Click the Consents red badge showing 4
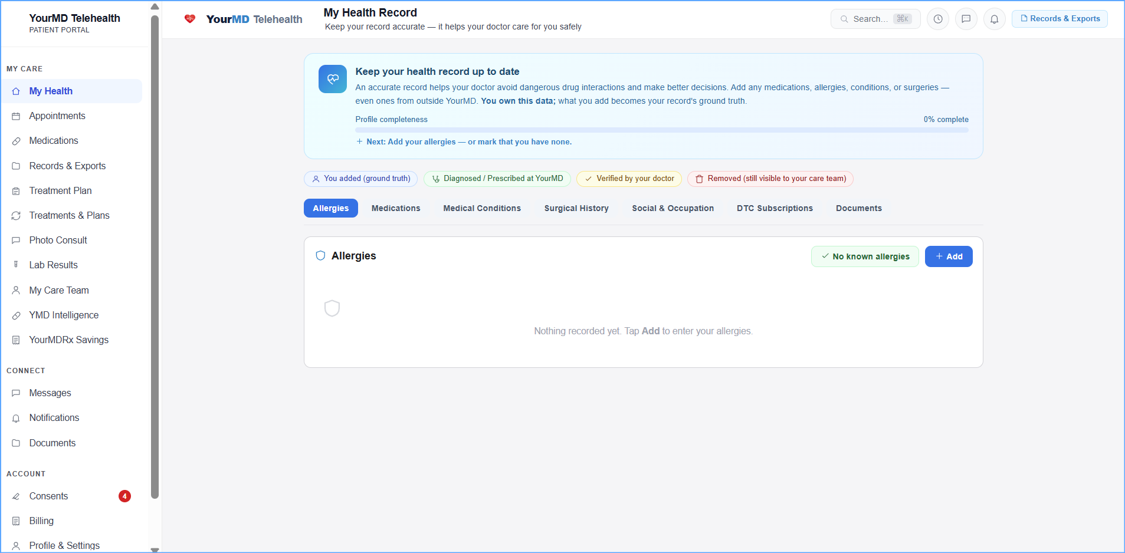The height and width of the screenshot is (553, 1125). 124,496
